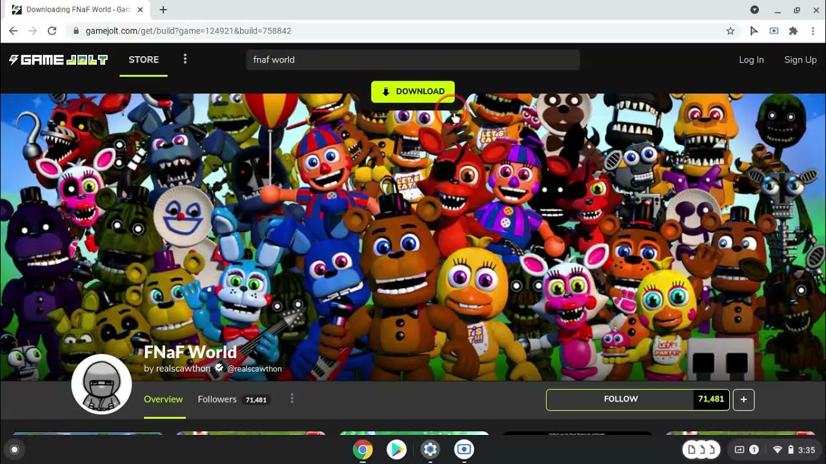Close the Downloading FNaF World tab

pyautogui.click(x=140, y=10)
